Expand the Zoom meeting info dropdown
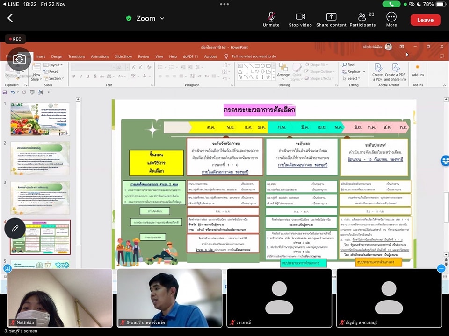The width and height of the screenshot is (449, 336). tap(145, 18)
